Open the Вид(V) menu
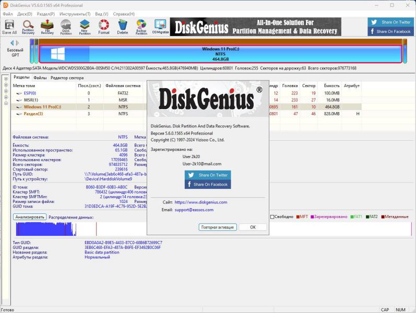Screen dimensions: 416x313 pos(102,14)
